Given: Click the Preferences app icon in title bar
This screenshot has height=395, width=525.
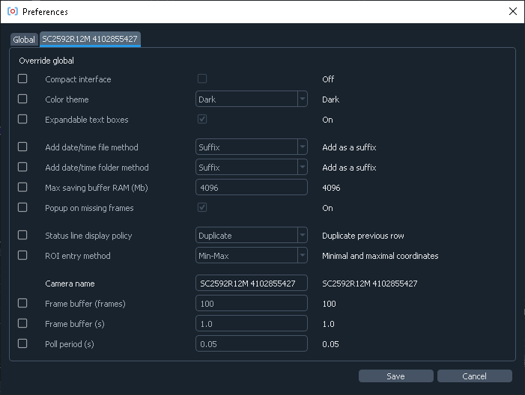Looking at the screenshot, I should point(13,11).
